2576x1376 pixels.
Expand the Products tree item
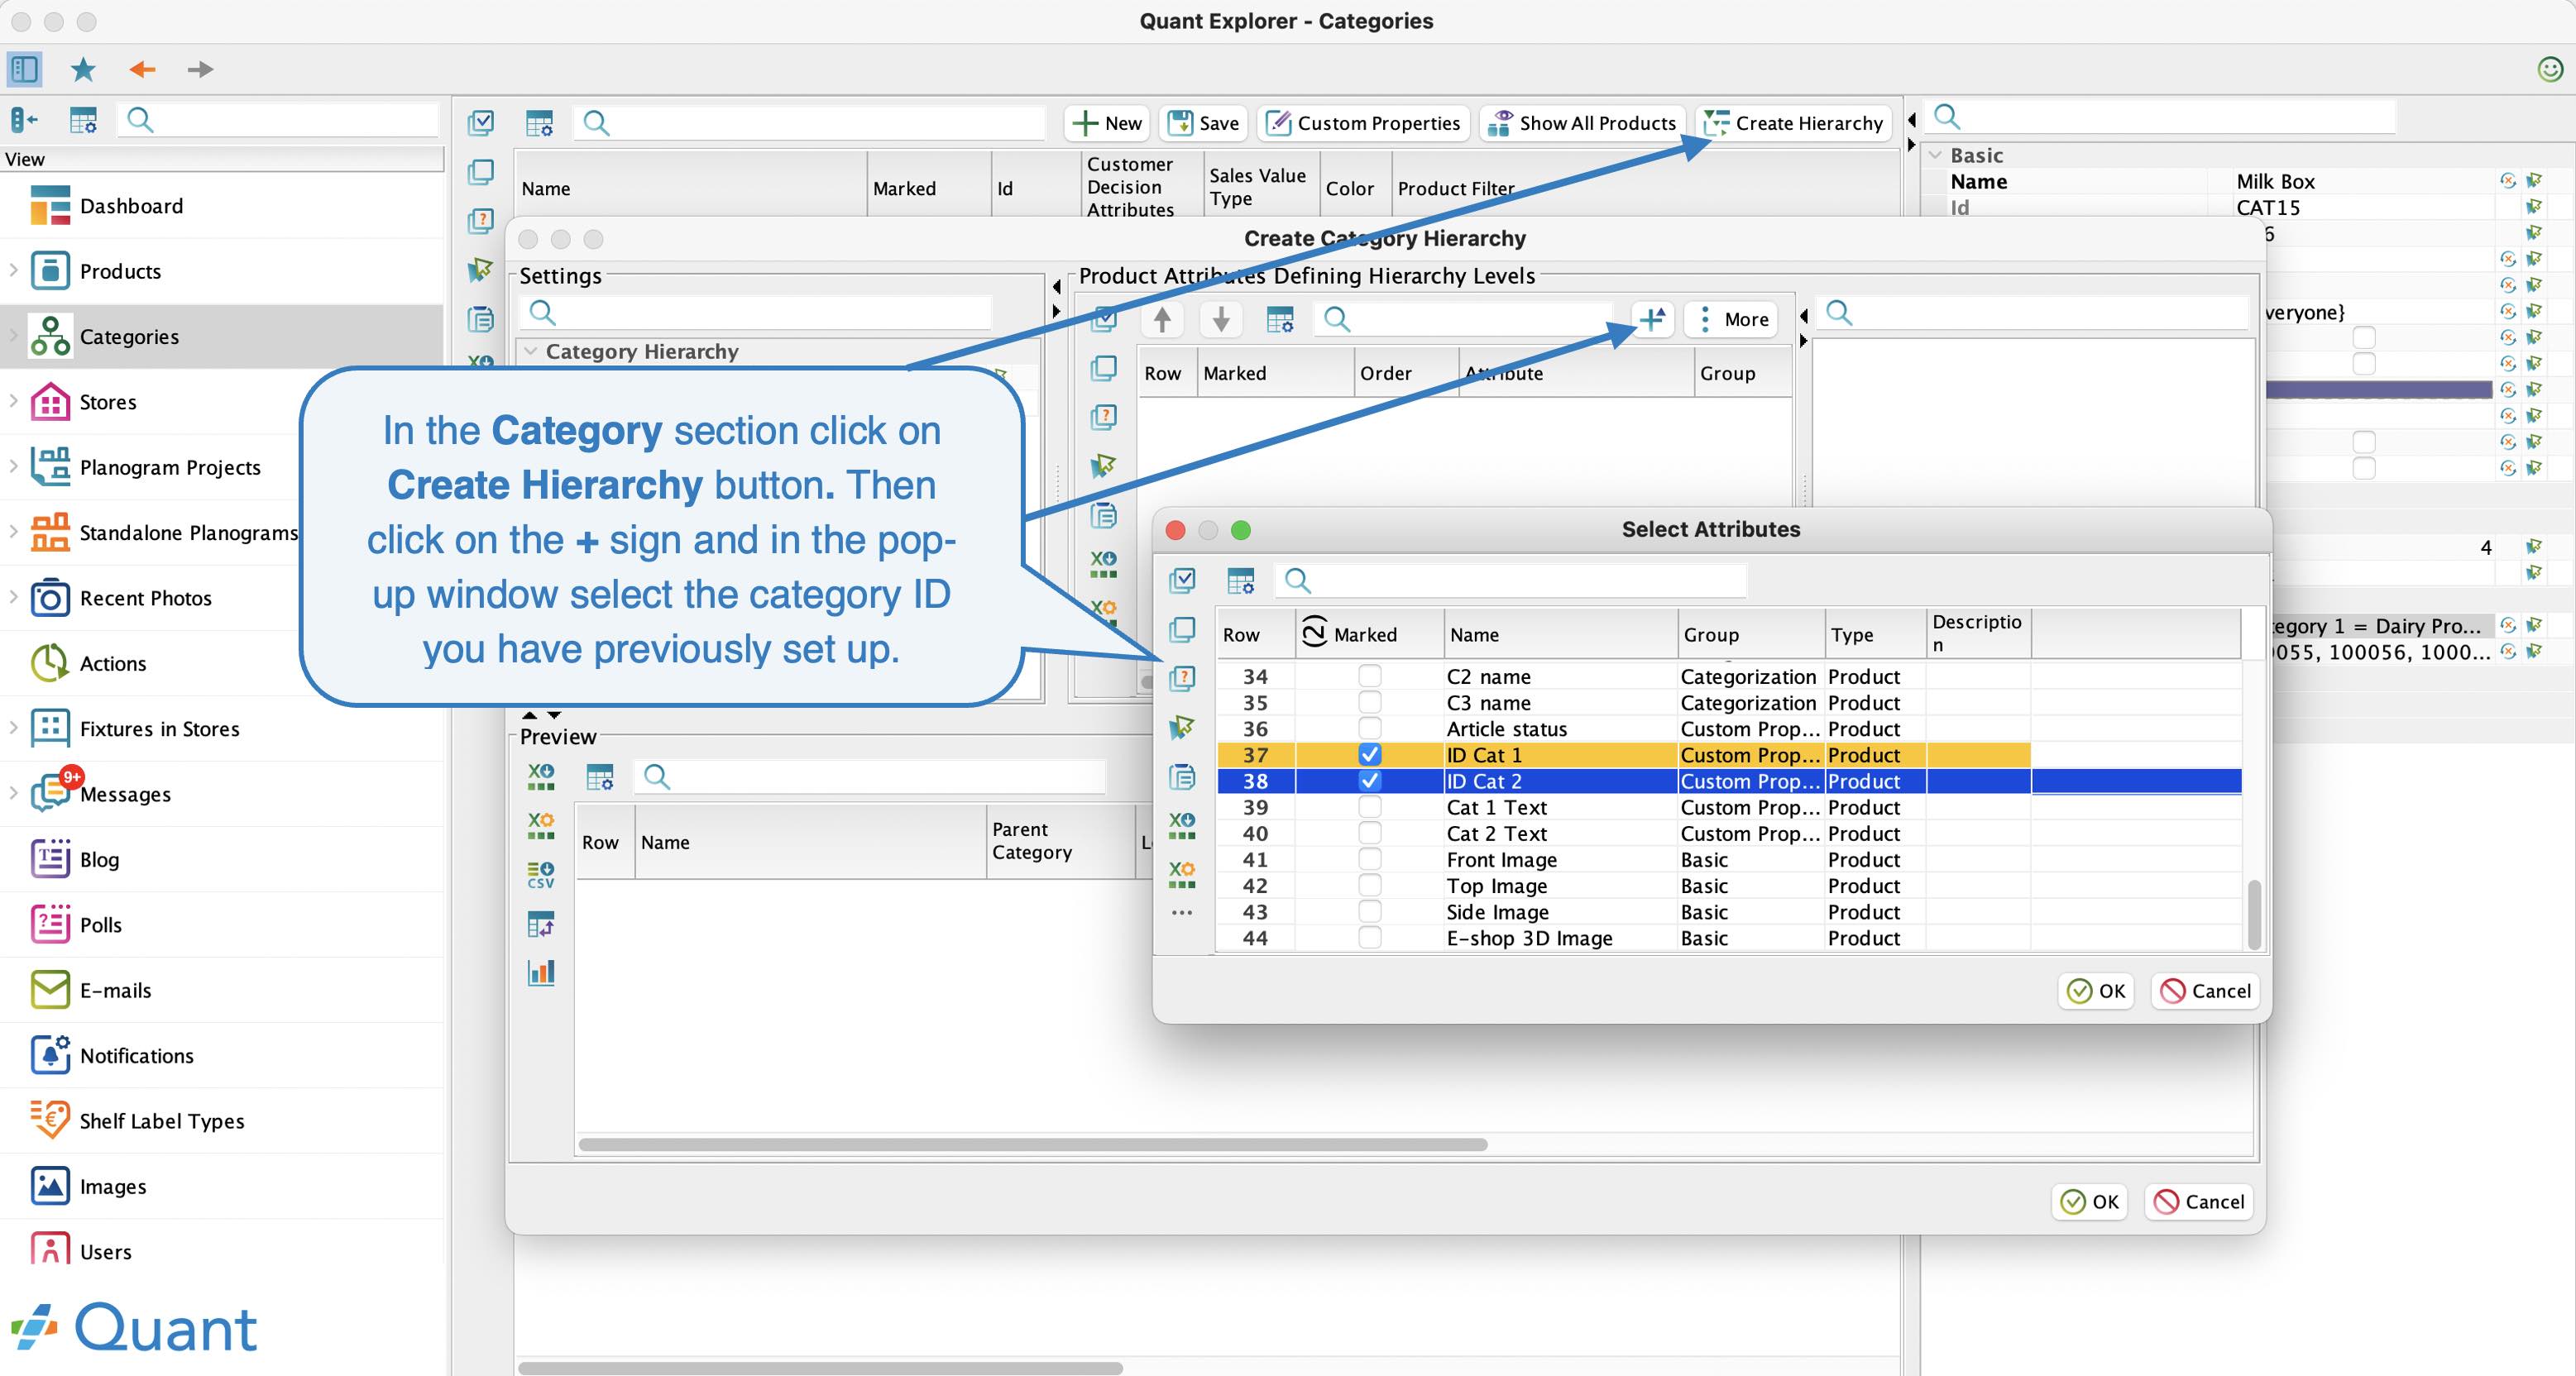pyautogui.click(x=13, y=270)
